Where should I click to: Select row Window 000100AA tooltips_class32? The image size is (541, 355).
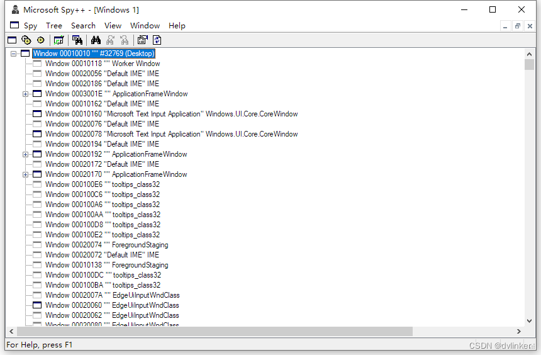[x=103, y=215]
